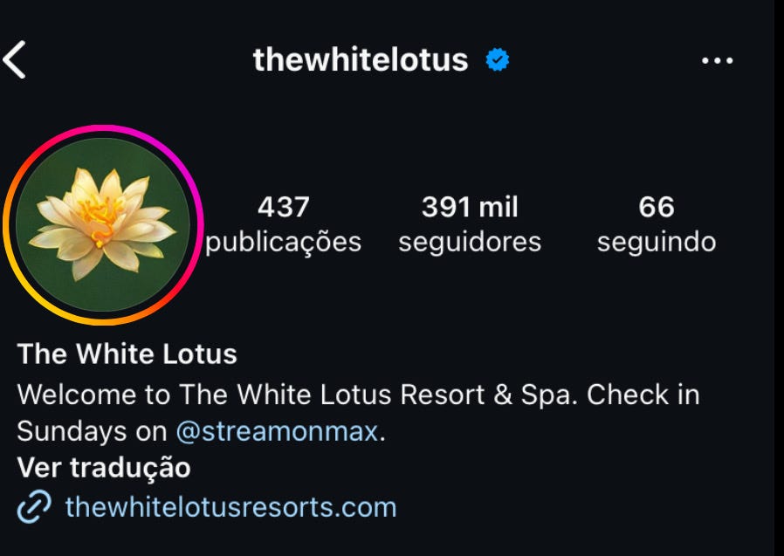Open the lotus profile picture story

point(103,225)
